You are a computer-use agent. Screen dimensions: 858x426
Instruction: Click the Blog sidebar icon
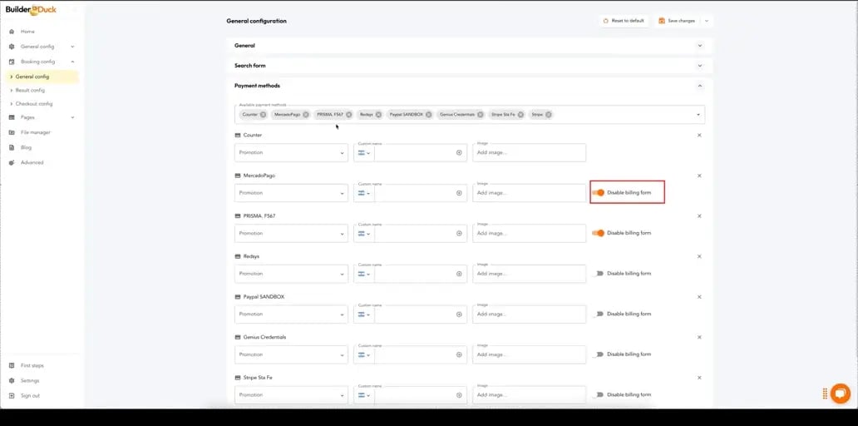(x=12, y=147)
